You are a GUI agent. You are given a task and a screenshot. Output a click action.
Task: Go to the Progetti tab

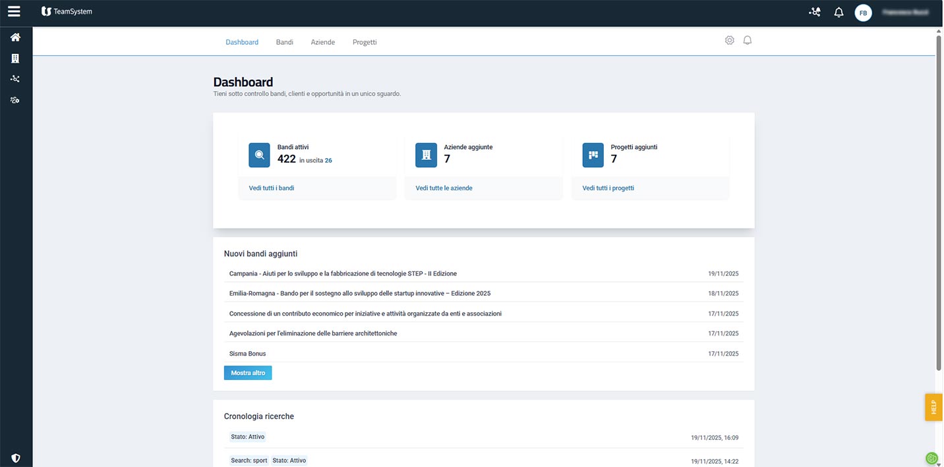[x=365, y=42]
